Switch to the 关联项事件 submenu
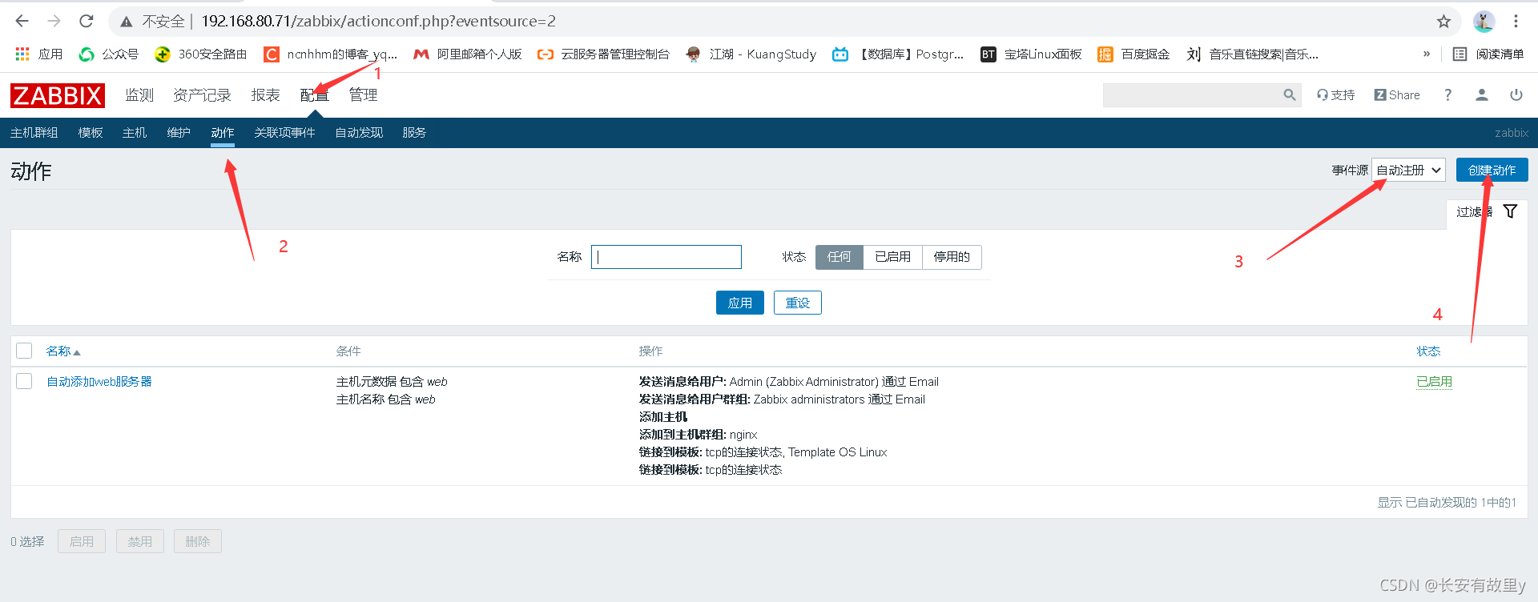Screen dimensions: 1538x602 pyautogui.click(x=284, y=132)
